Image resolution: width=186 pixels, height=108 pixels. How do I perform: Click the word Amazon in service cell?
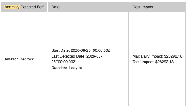click(x=12, y=59)
